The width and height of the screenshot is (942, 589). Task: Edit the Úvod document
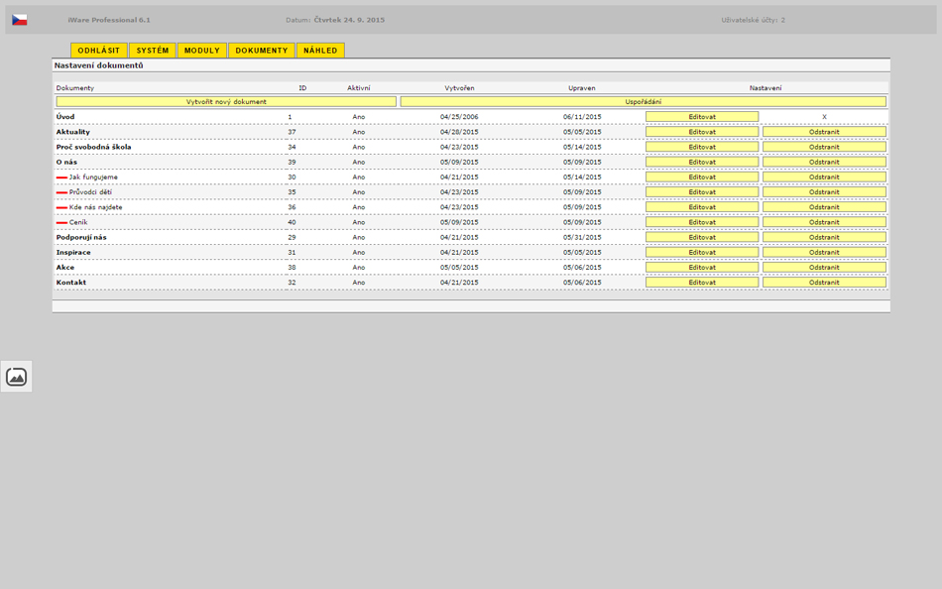[702, 117]
